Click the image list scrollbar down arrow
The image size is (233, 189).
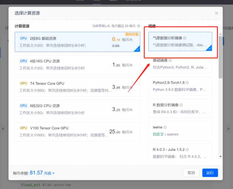point(220,156)
